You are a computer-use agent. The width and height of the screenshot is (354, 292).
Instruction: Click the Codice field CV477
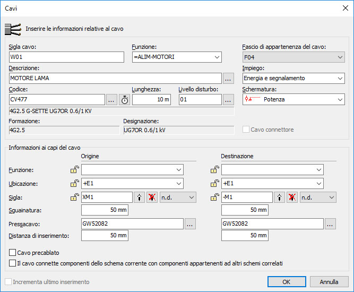(57, 100)
